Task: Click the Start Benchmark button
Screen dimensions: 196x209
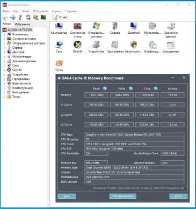Action: (122, 196)
